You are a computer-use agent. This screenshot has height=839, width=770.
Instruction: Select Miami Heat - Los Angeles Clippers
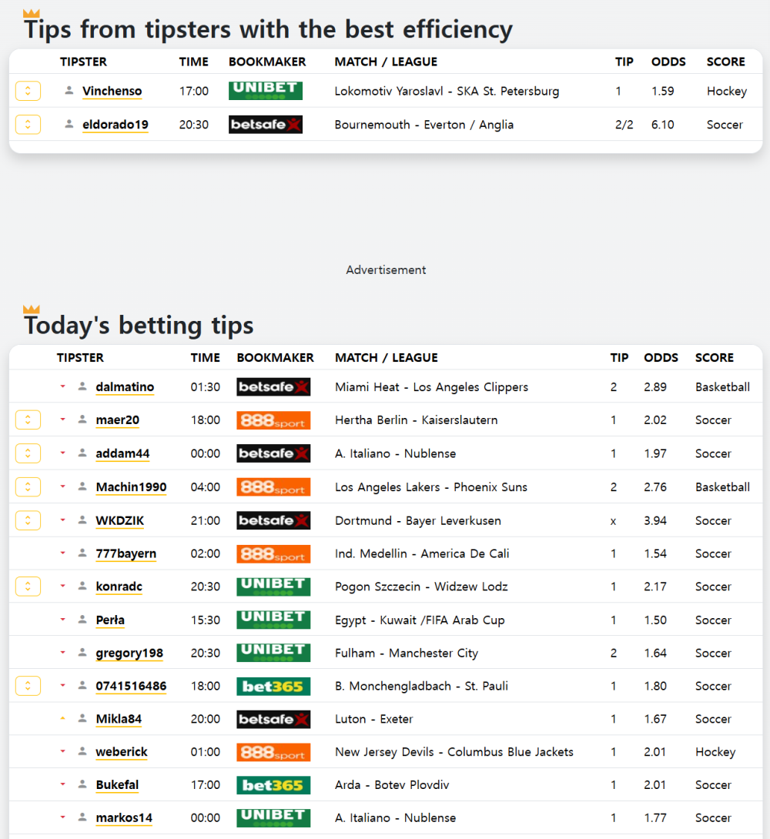click(x=431, y=387)
